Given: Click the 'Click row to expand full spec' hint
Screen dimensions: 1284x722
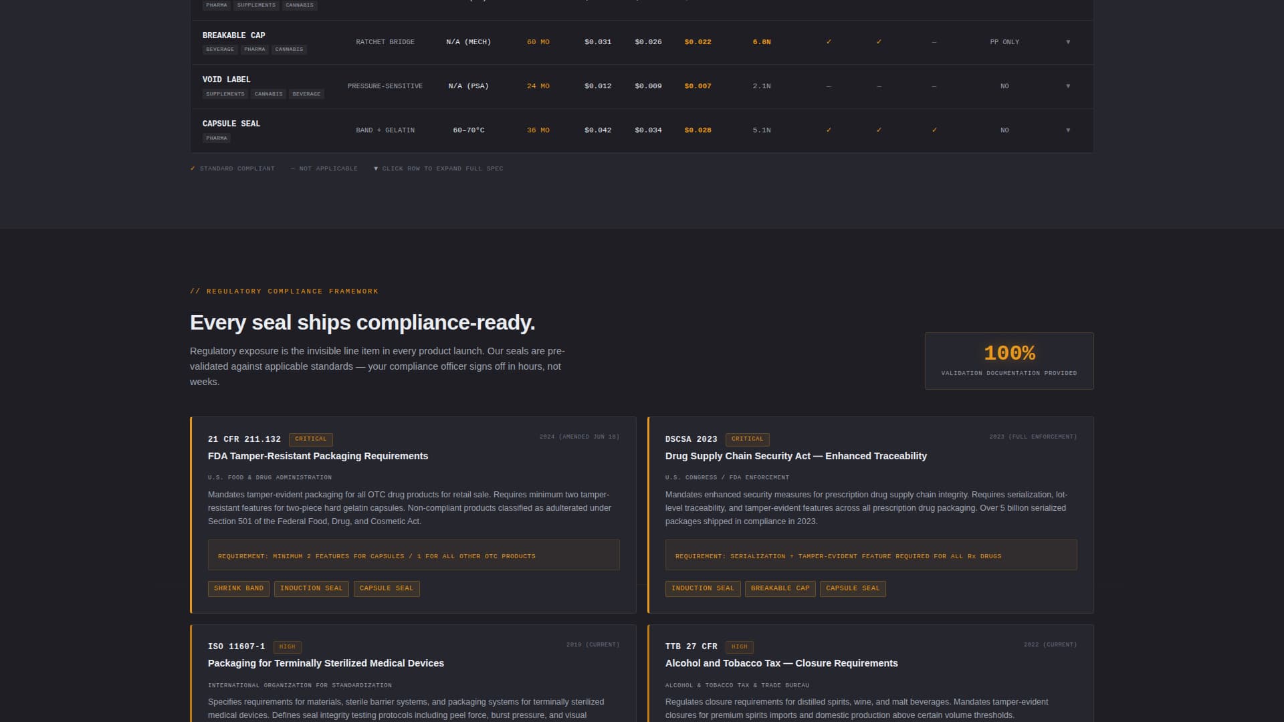Looking at the screenshot, I should (438, 168).
